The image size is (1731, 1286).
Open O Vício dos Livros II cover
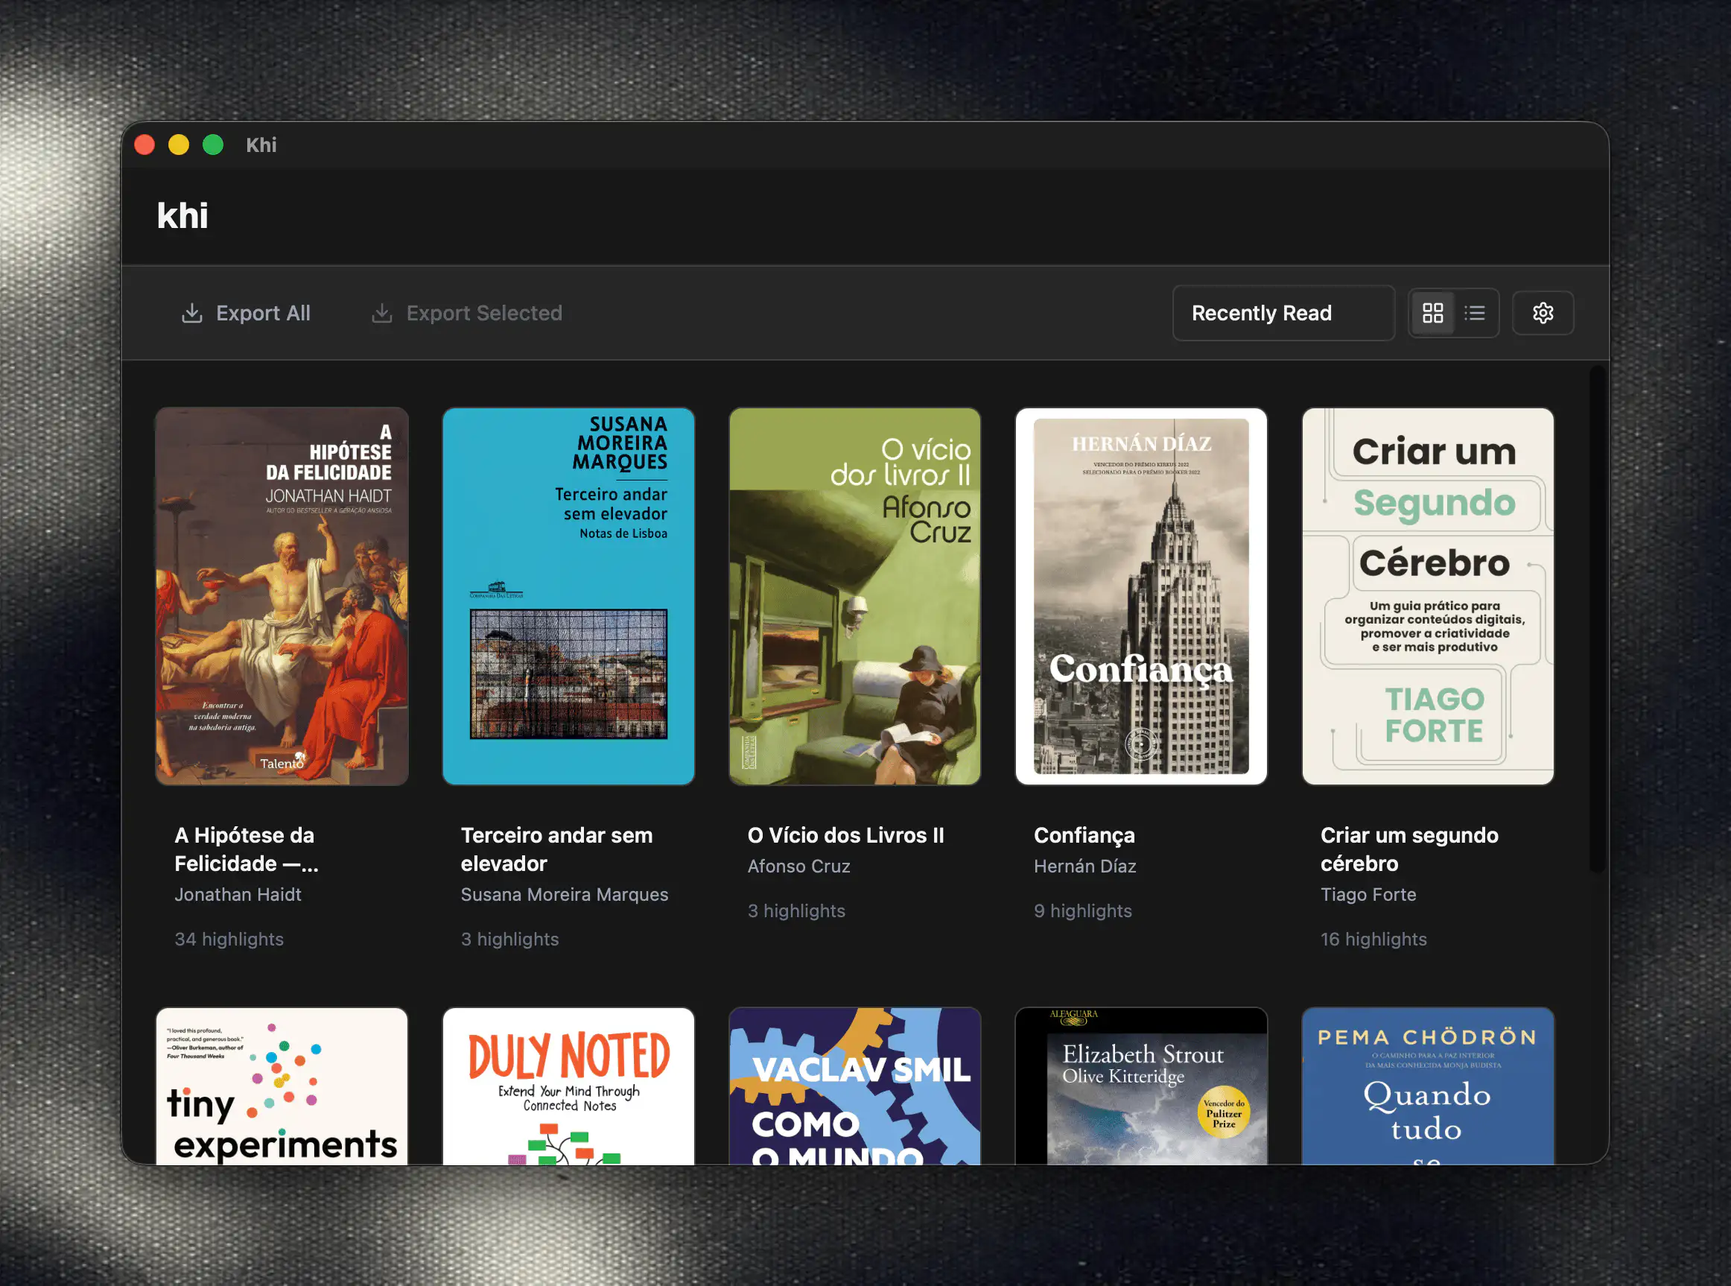[x=854, y=595]
